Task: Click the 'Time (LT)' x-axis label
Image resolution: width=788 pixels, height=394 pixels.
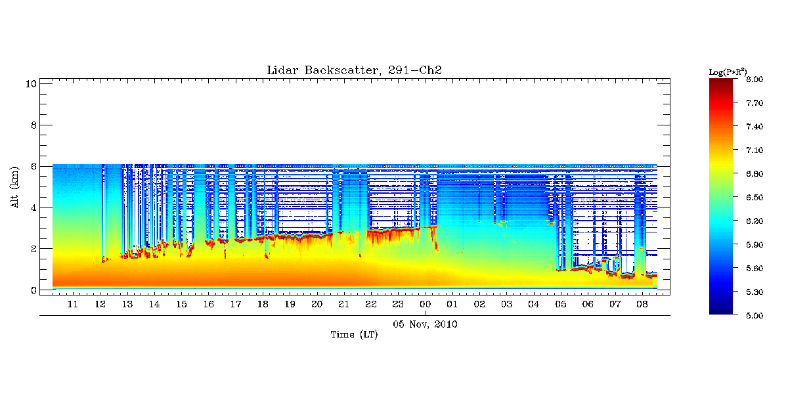Action: coord(354,335)
